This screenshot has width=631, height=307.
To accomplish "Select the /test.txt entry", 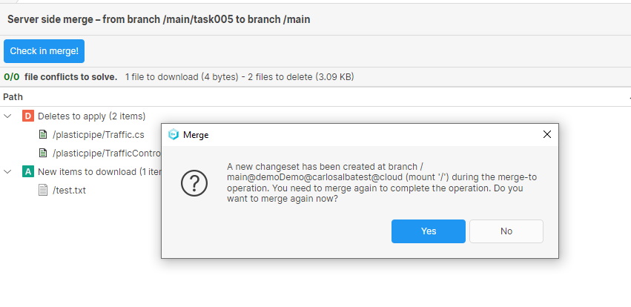I will pyautogui.click(x=69, y=191).
